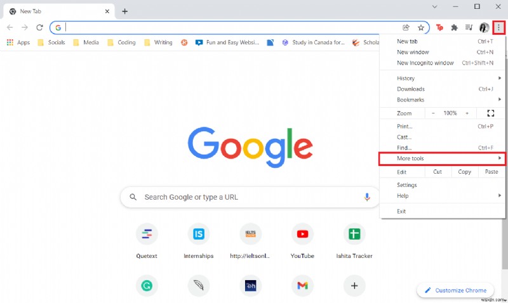Open the dark blue Dh shortcut

tap(250, 285)
